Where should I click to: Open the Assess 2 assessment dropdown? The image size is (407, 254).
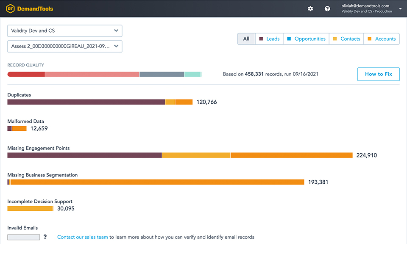click(x=64, y=47)
